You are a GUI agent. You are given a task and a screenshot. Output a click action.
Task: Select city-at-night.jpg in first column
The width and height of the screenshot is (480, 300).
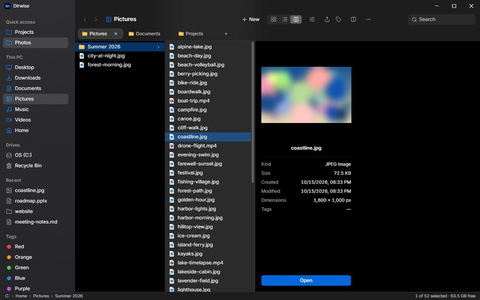coord(120,56)
